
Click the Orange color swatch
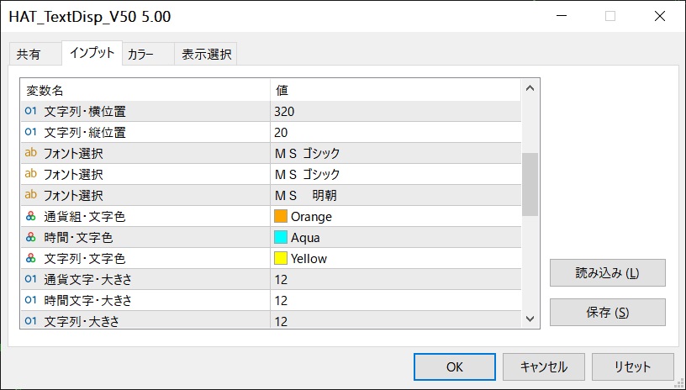click(281, 216)
